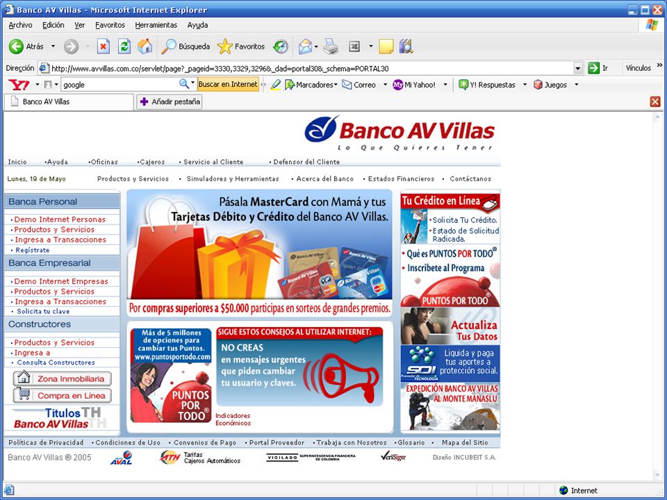
Task: Click the Mail envelope toolbar icon
Action: (305, 47)
